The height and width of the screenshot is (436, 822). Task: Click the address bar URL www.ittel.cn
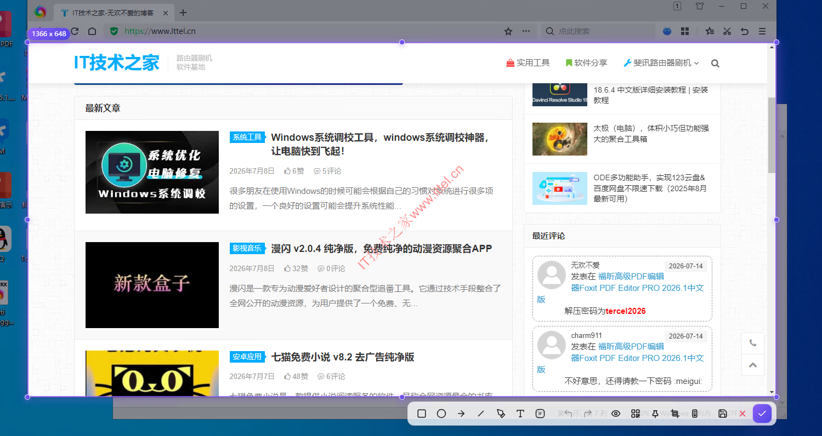[x=160, y=31]
